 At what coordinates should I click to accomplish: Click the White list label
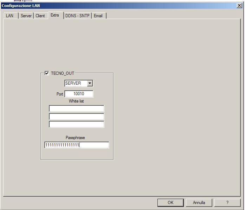click(x=76, y=101)
